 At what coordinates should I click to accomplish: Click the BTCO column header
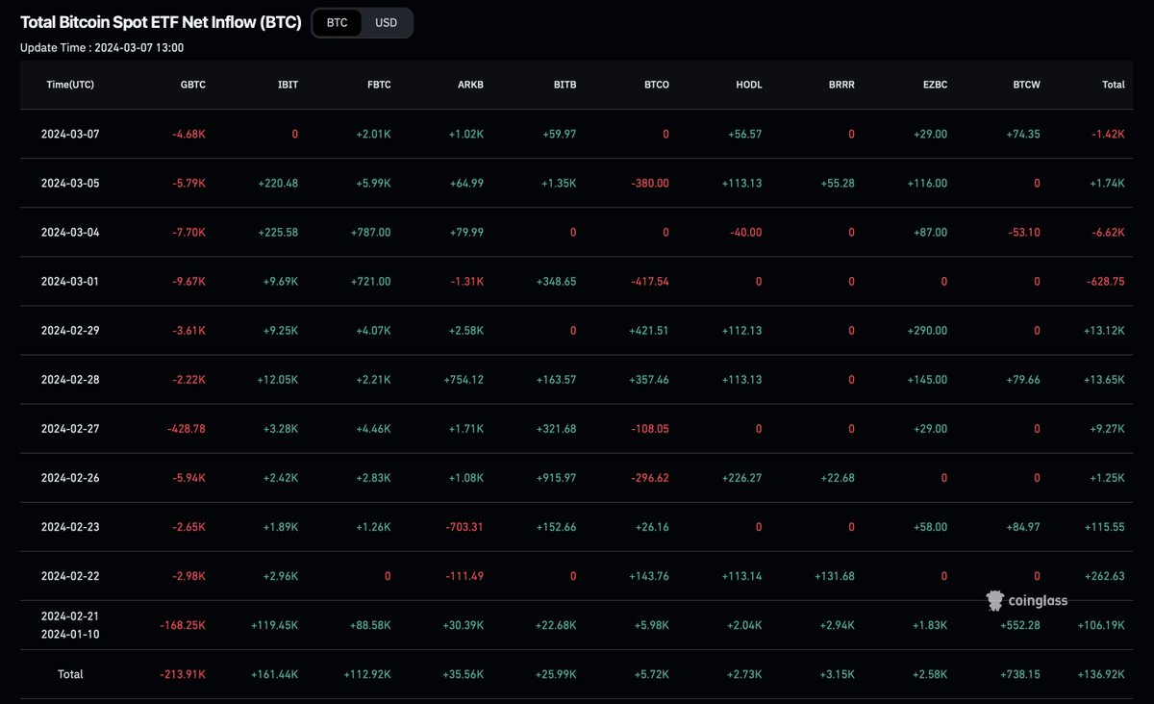click(x=657, y=85)
